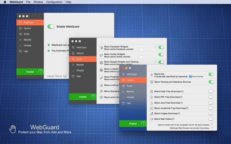Select Blacklist in the Social window sidebar
Viewport: 231px width, 144px height.
(83, 65)
